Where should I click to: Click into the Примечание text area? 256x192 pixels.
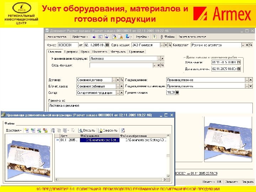click(x=150, y=108)
